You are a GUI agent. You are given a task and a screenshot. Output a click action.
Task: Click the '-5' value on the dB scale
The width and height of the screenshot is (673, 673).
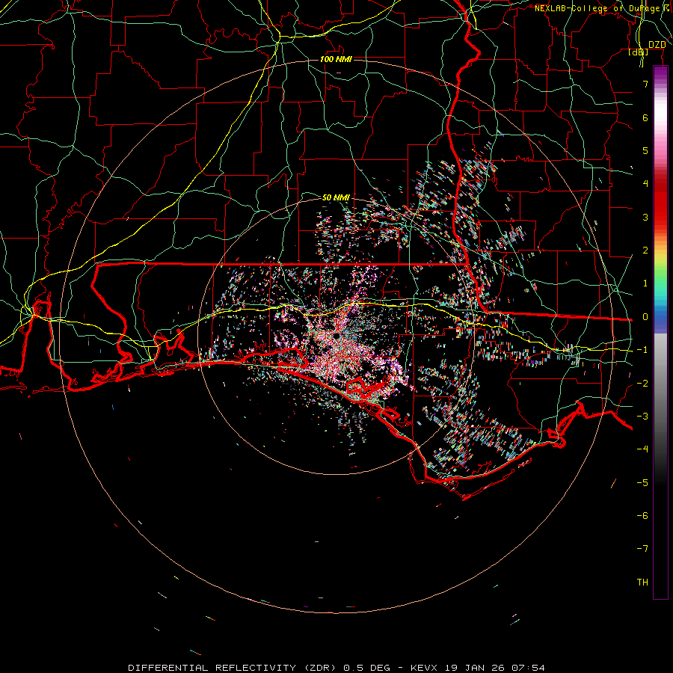642,483
